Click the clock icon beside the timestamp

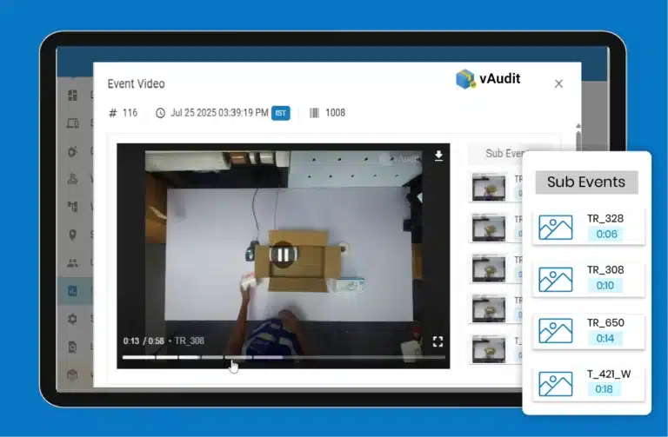[x=160, y=113]
